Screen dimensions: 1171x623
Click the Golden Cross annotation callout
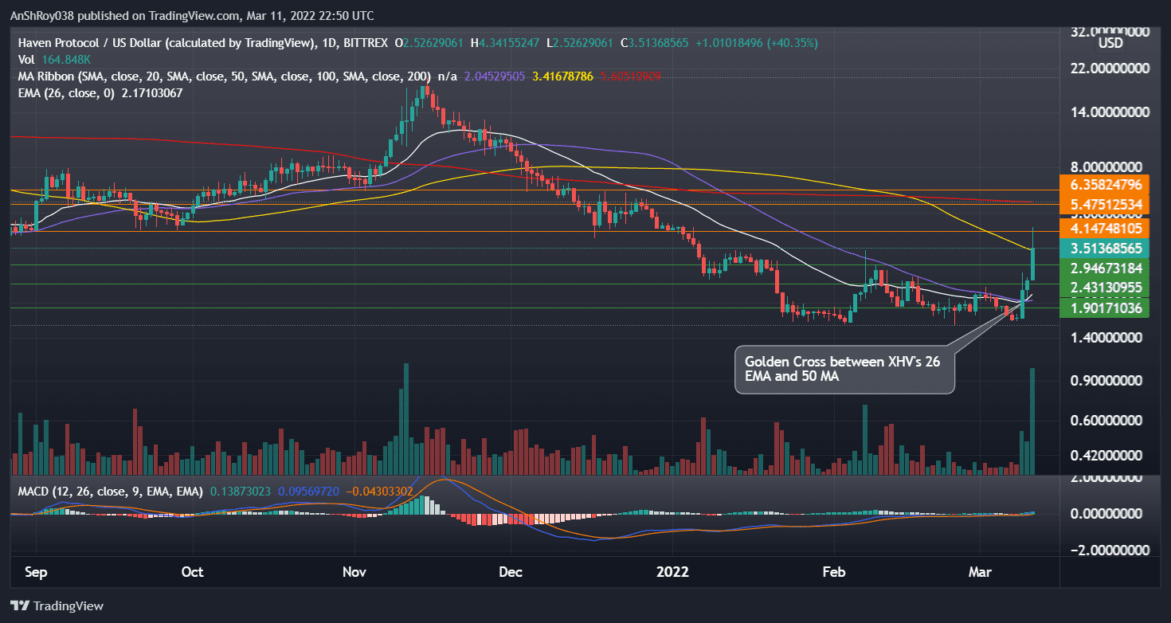[844, 370]
